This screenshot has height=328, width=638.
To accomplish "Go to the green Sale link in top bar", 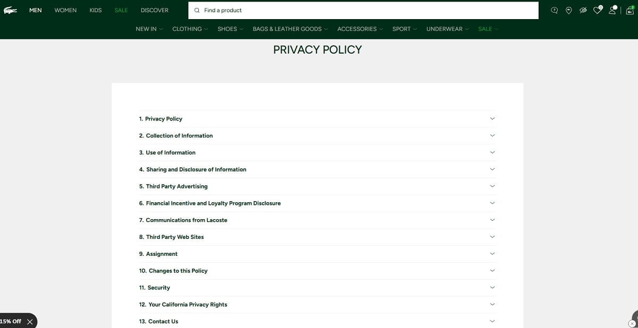I will pyautogui.click(x=121, y=10).
